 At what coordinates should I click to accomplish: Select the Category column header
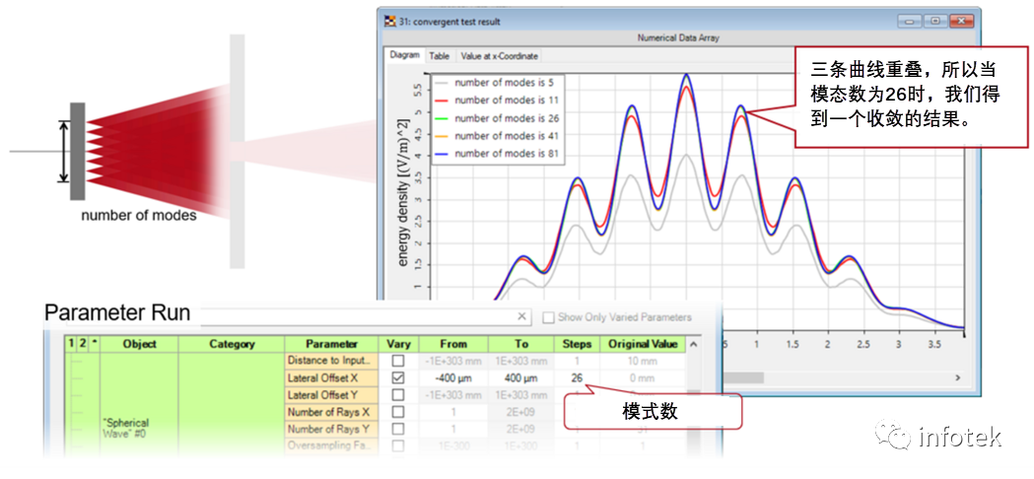pos(232,344)
